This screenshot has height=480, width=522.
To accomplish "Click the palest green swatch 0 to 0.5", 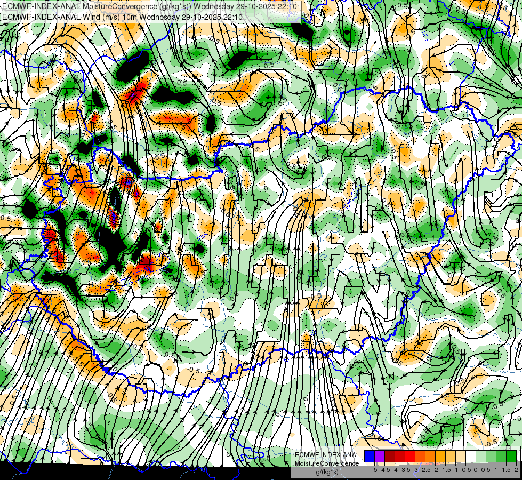I will coord(481,457).
